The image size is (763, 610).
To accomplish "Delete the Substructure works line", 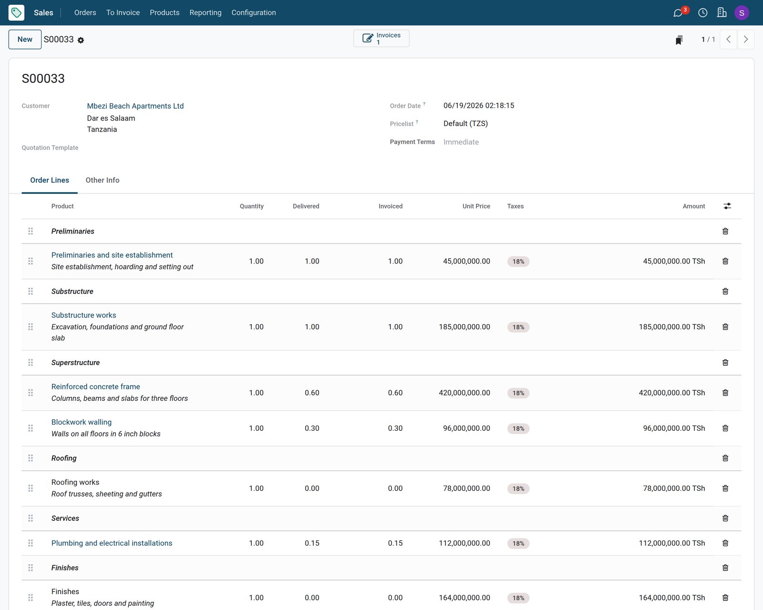I will 725,327.
